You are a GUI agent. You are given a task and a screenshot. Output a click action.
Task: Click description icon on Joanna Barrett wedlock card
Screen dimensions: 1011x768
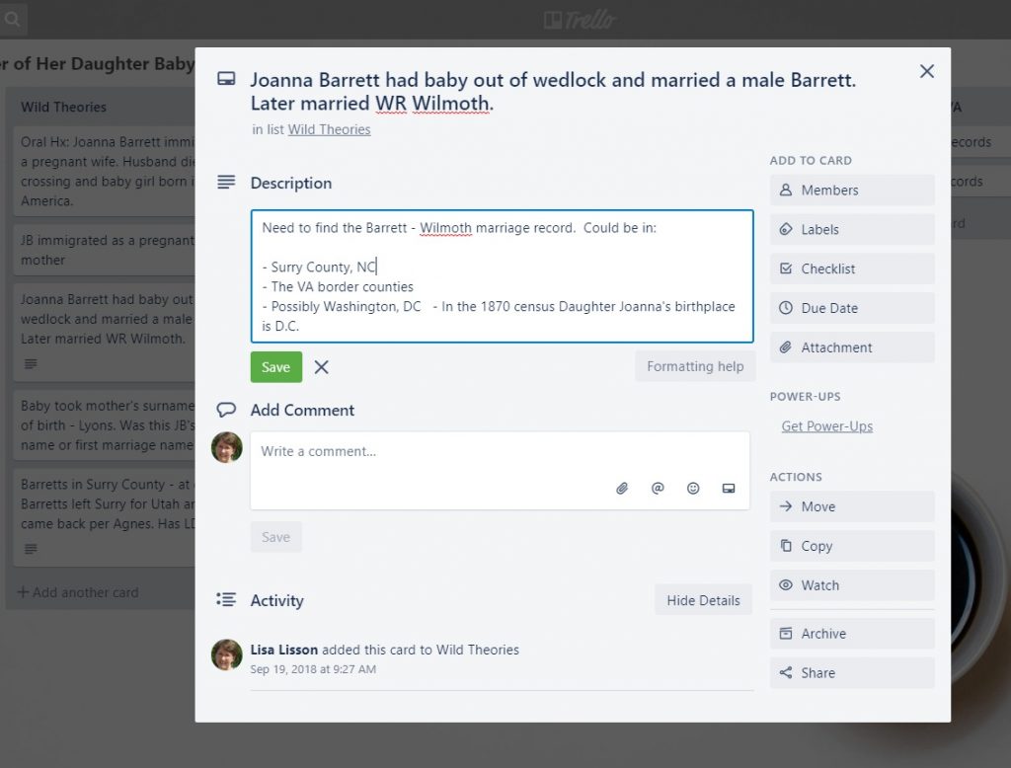[31, 363]
